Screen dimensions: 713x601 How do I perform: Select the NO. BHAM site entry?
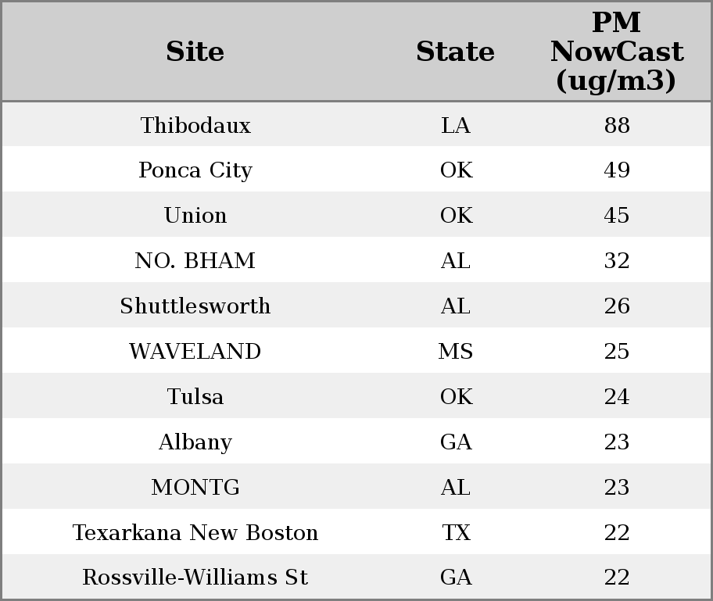(195, 261)
